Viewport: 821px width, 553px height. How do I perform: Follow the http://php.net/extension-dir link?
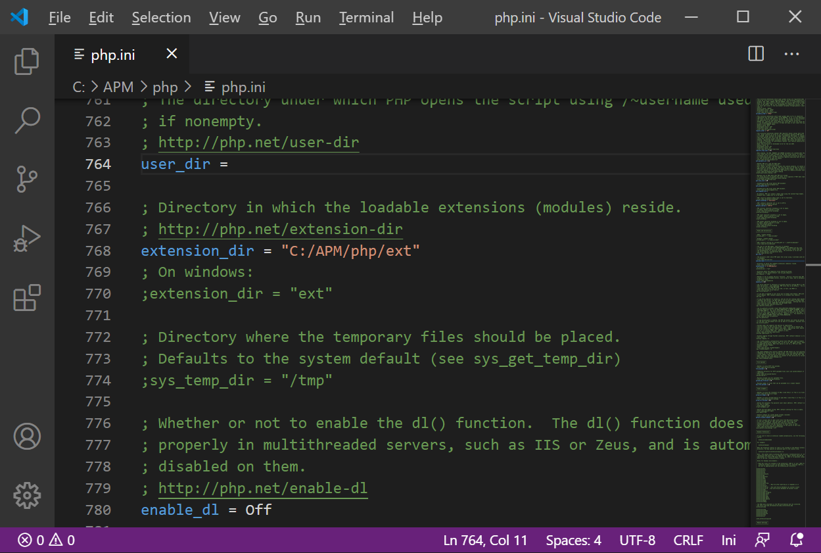281,229
